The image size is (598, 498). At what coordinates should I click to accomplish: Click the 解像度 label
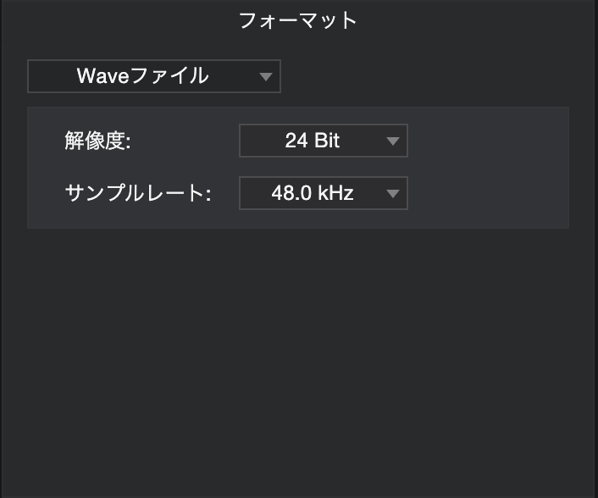(x=97, y=141)
